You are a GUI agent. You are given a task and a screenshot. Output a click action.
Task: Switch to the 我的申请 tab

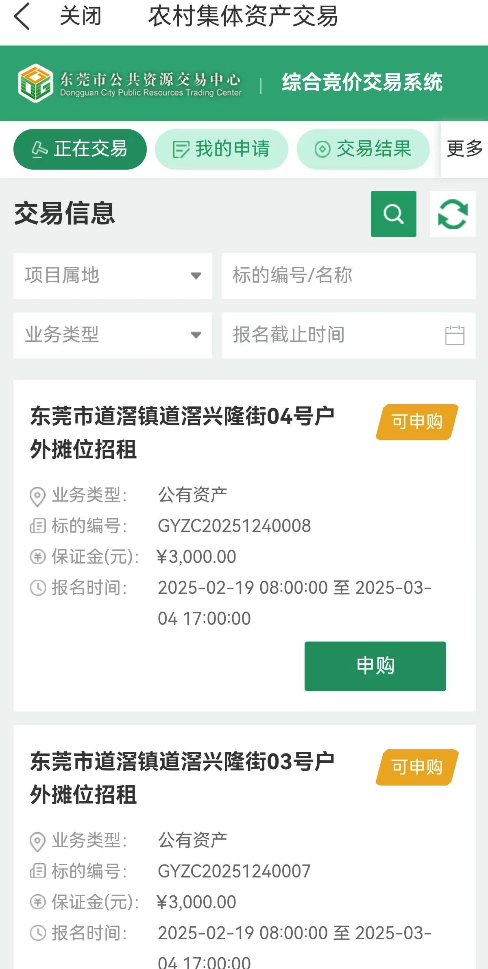coord(222,149)
